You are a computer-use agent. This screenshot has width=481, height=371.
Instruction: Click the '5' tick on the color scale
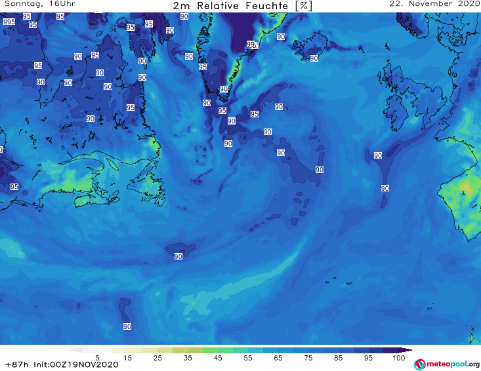pos(97,358)
